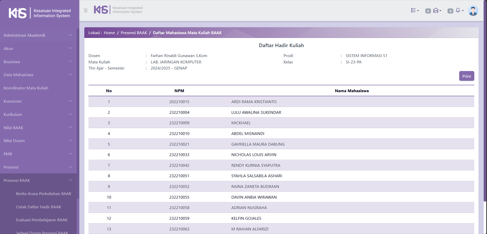Open Cetak Daftar Hadir BAAK
The image size is (487, 234).
pyautogui.click(x=38, y=207)
